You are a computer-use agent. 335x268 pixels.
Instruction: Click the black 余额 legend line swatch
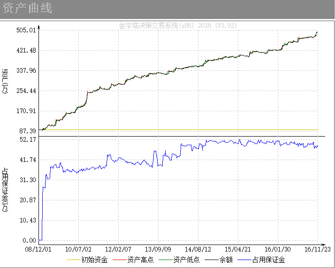pos(211,260)
